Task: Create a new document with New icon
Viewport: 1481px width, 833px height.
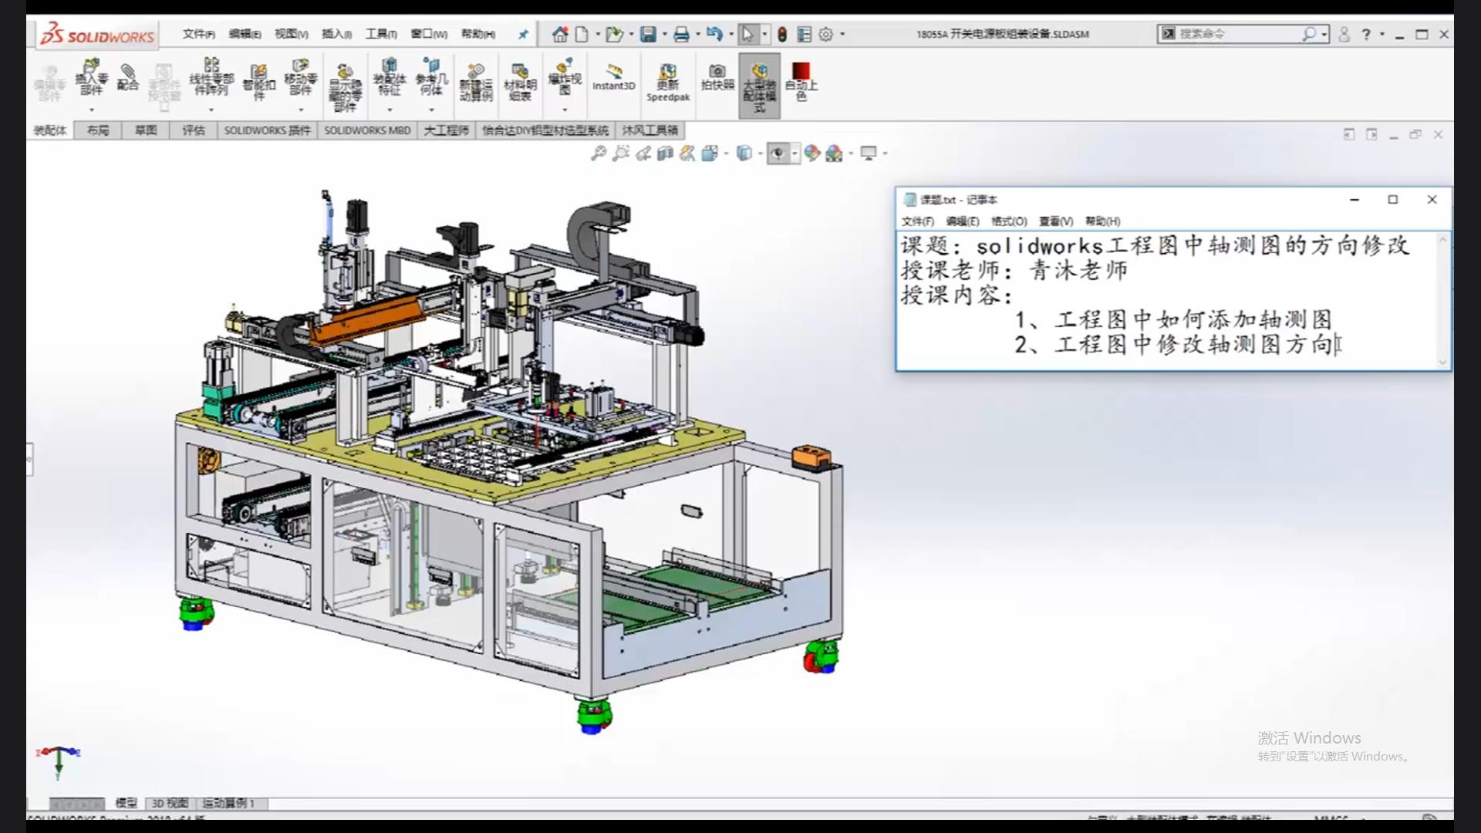Action: pos(582,34)
